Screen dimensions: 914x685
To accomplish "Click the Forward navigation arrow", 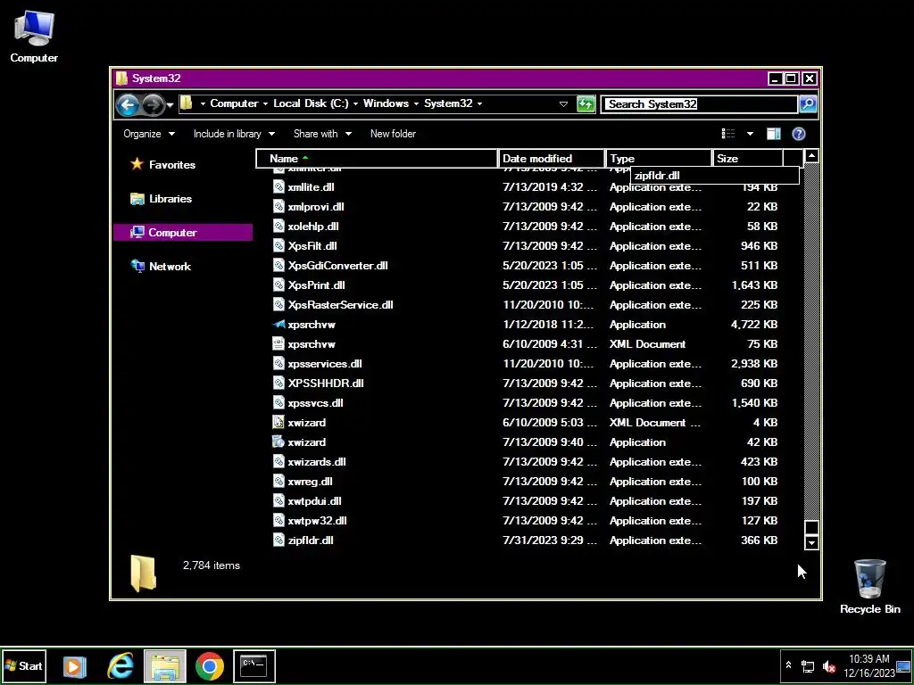I will (x=153, y=105).
